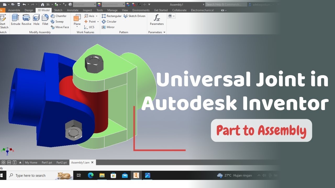The height and width of the screenshot is (188, 335).
Task: Choose the Chamfer command
Action: 59,16
